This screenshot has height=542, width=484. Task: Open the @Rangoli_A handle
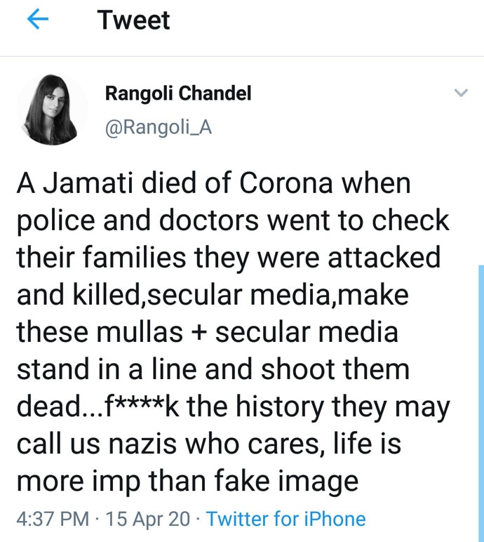click(x=159, y=128)
